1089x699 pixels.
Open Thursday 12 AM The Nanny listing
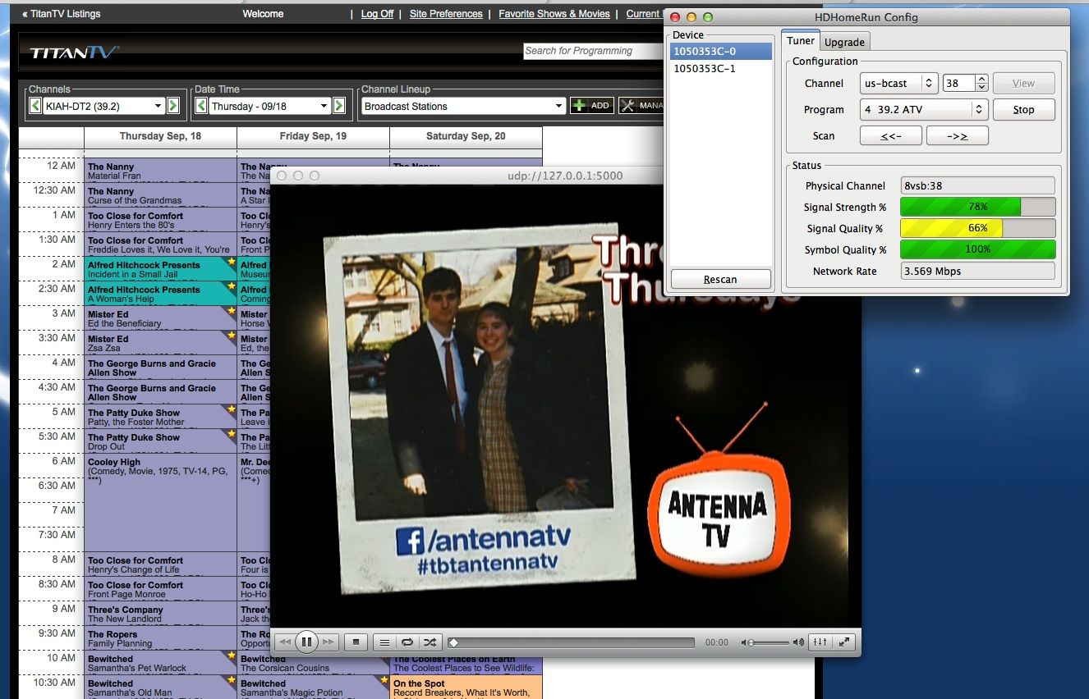pos(160,171)
